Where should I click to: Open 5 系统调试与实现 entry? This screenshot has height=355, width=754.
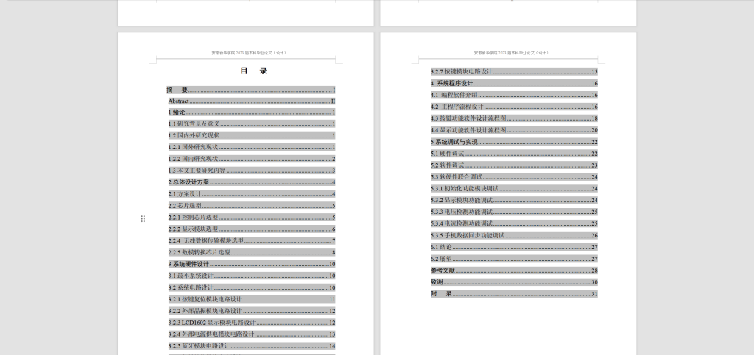pos(454,142)
